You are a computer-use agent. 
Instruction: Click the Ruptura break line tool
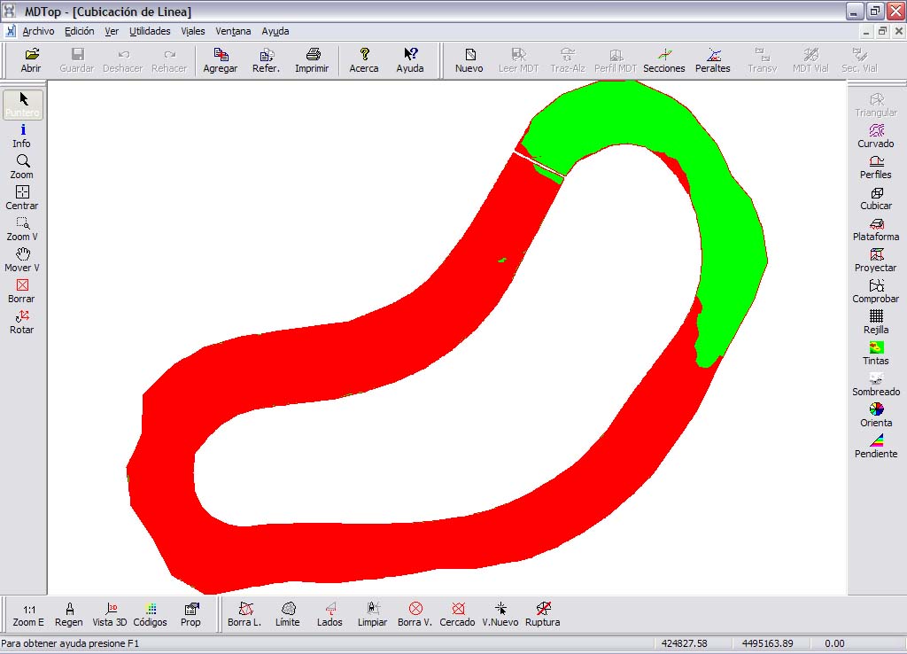click(543, 615)
